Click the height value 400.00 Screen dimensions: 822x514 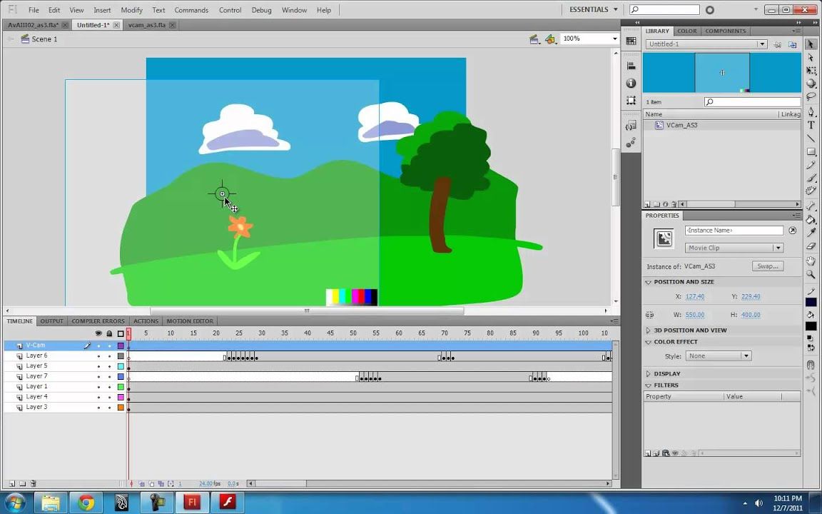[751, 315]
